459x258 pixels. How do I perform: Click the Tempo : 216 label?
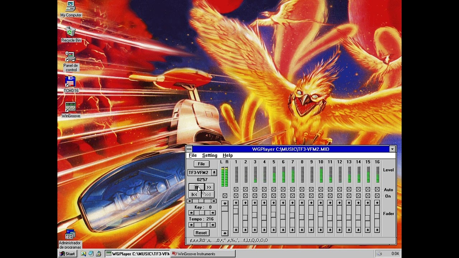tap(201, 219)
